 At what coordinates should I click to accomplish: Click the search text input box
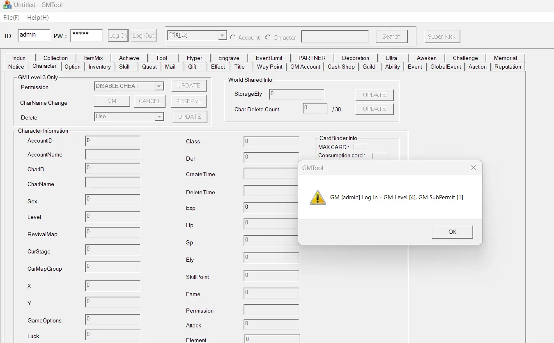pyautogui.click(x=335, y=37)
